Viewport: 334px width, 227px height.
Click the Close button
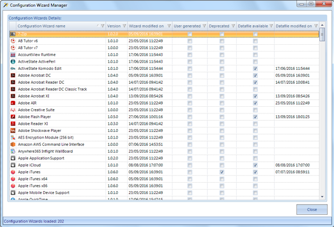pyautogui.click(x=312, y=210)
